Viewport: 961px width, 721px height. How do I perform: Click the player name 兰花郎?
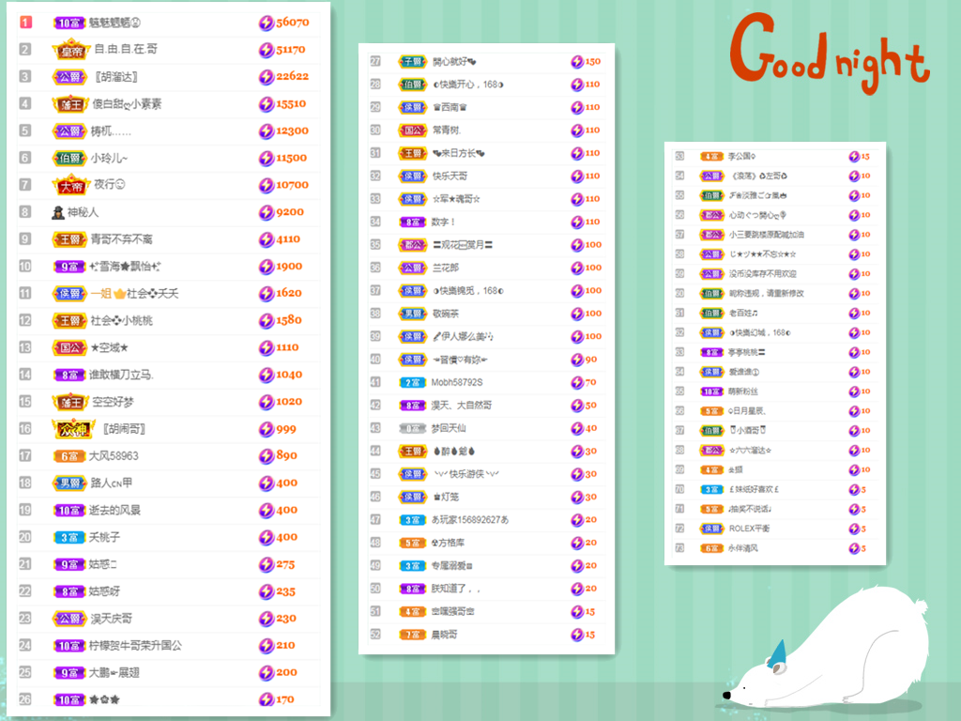(x=446, y=268)
